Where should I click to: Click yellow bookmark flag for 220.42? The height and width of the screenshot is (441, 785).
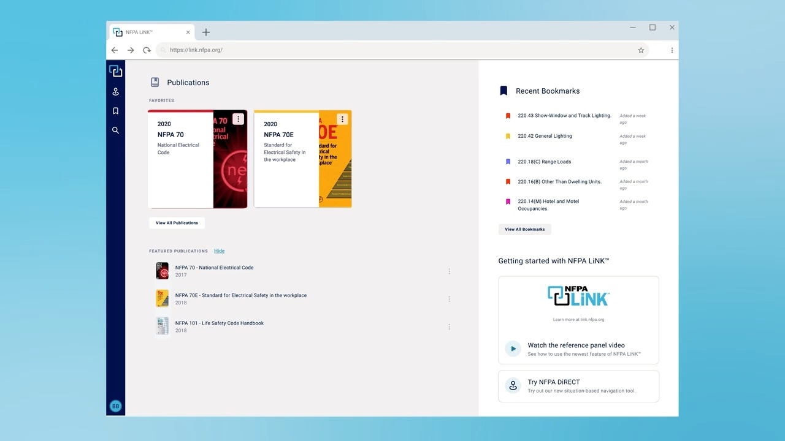point(508,137)
